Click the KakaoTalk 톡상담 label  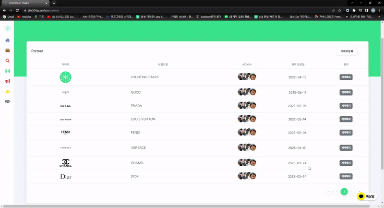pos(370,196)
